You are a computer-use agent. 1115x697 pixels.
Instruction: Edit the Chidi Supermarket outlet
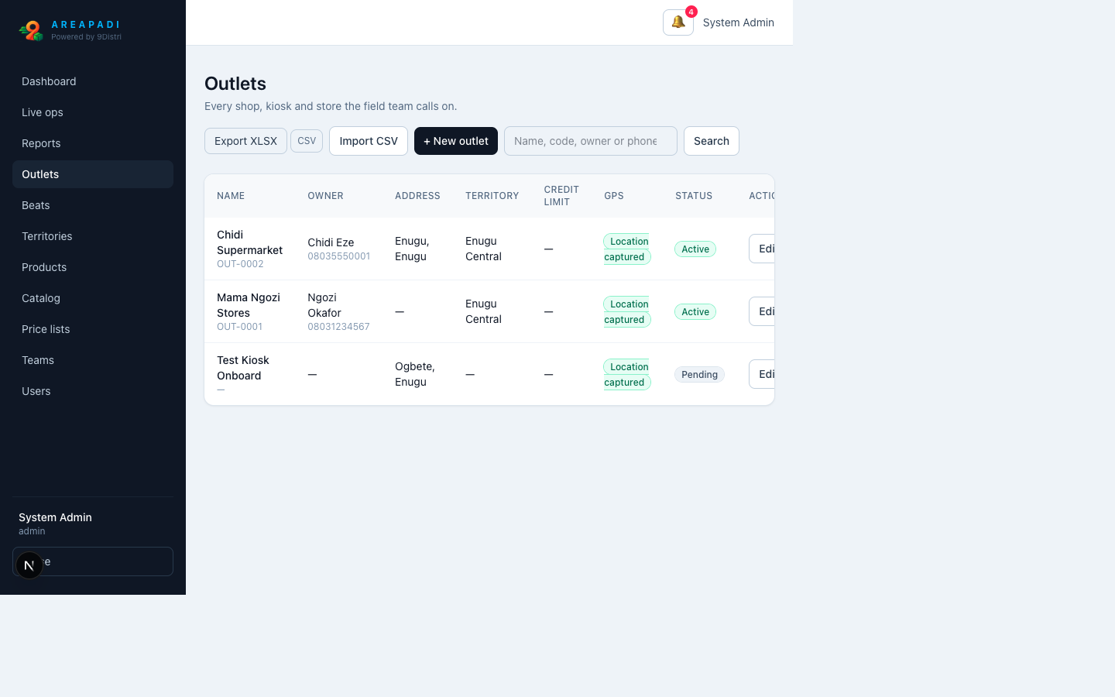point(763,249)
